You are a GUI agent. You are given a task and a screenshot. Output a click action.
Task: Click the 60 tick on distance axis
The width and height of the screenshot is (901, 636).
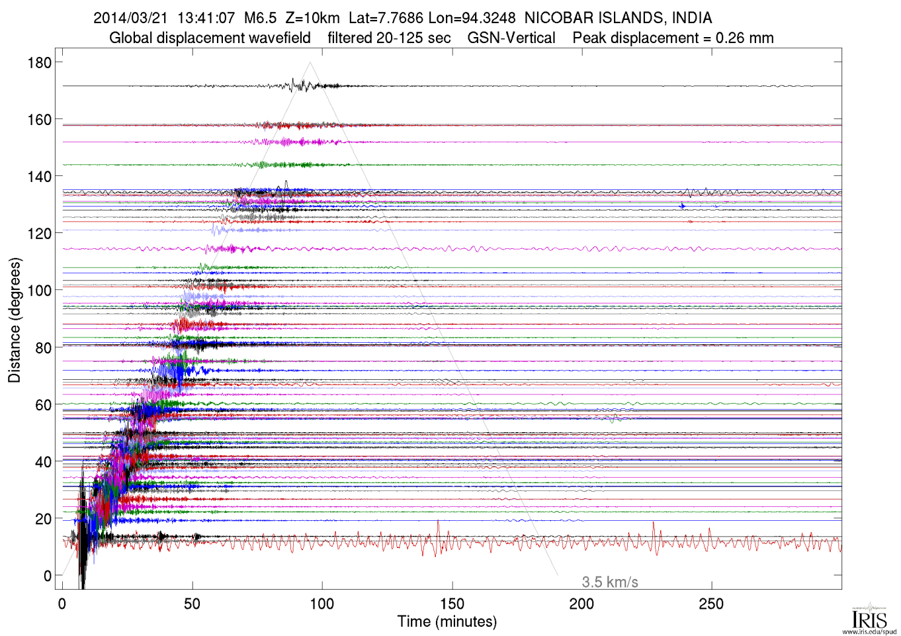43,405
